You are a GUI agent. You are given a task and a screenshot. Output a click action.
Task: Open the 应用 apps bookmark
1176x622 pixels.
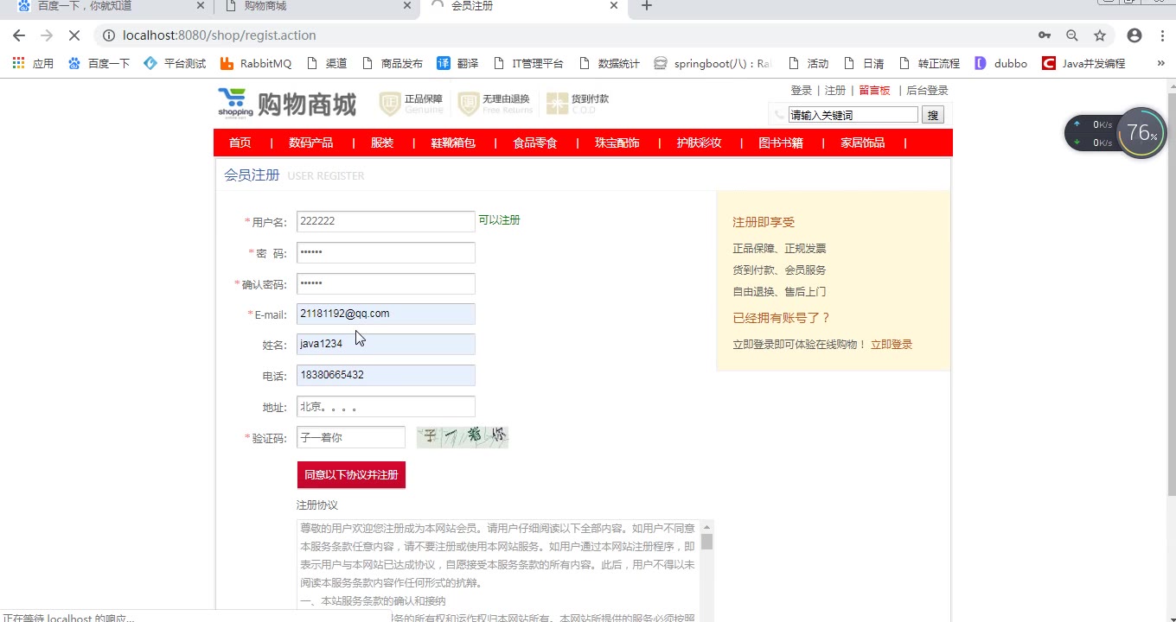tap(33, 63)
